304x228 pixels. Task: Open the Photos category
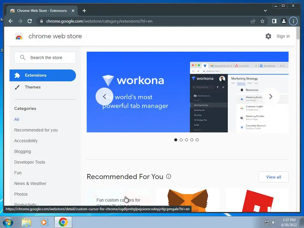click(21, 194)
